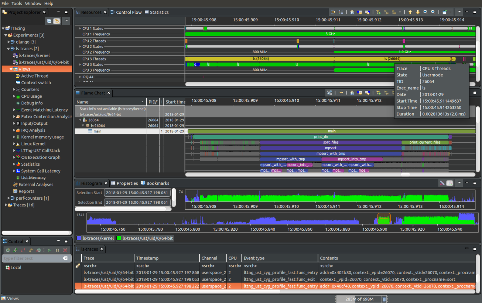This screenshot has width=482, height=303.
Task: Switch to the Properties tab
Action: [x=124, y=183]
